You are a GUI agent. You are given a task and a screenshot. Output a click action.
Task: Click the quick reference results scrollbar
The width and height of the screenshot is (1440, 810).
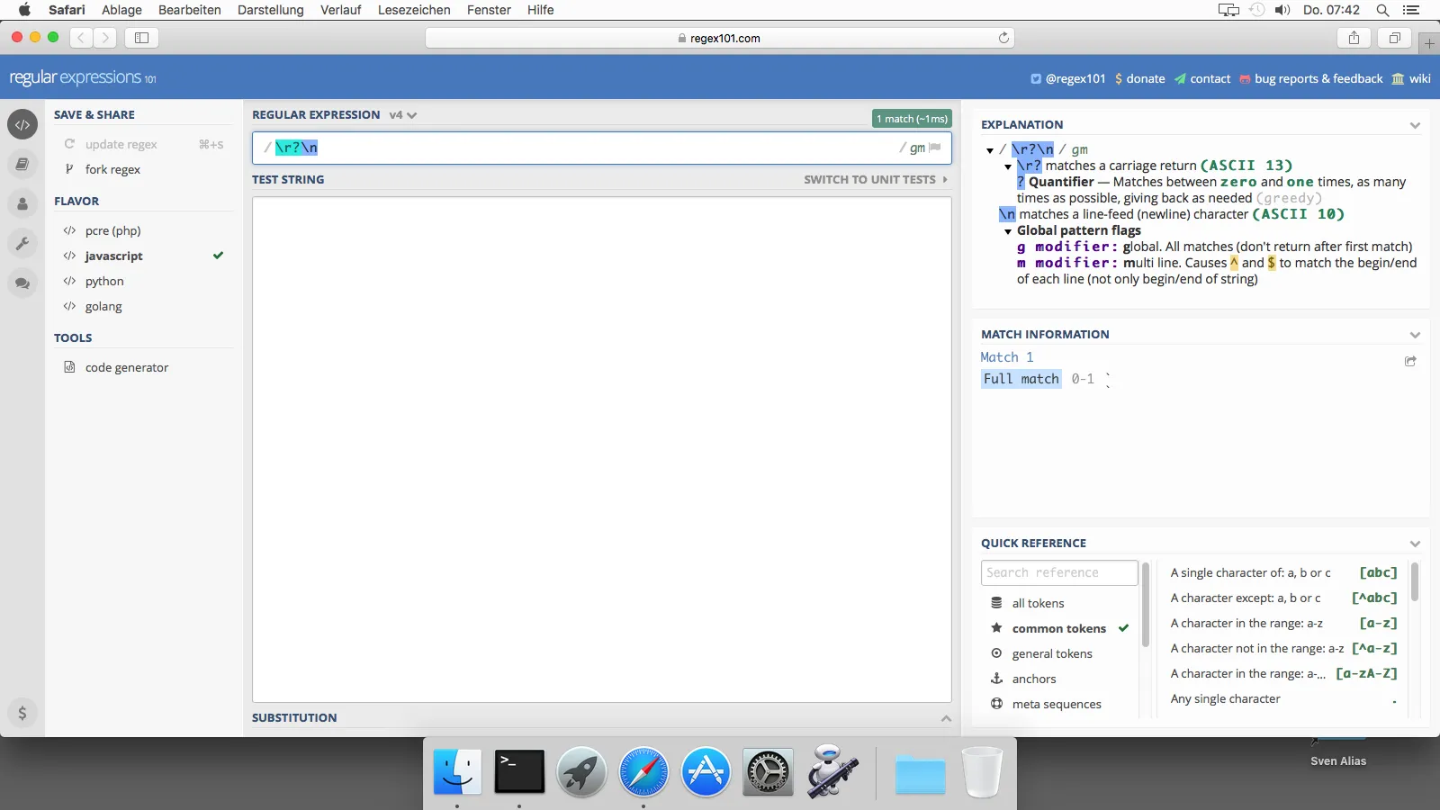[x=1415, y=582]
